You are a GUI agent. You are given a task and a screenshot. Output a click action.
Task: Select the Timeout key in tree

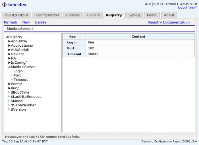click(20, 80)
